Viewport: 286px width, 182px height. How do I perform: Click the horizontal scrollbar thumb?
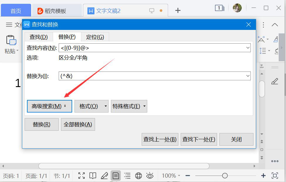(x=124, y=166)
